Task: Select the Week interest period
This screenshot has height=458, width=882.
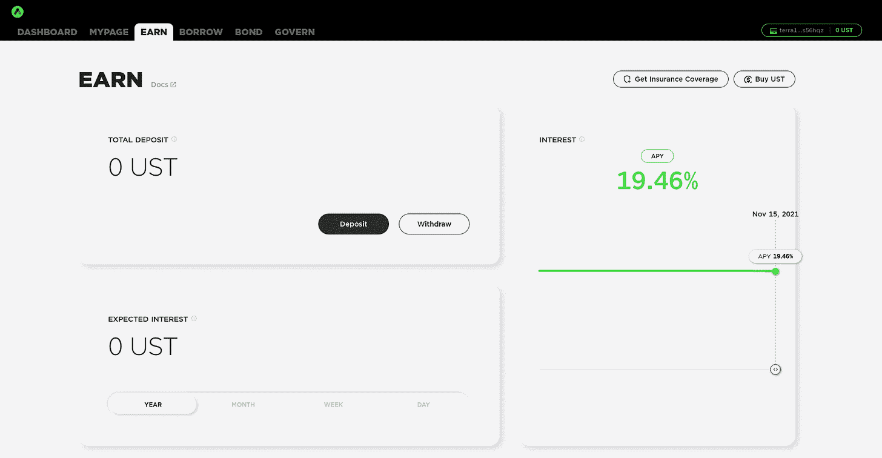Action: [333, 404]
